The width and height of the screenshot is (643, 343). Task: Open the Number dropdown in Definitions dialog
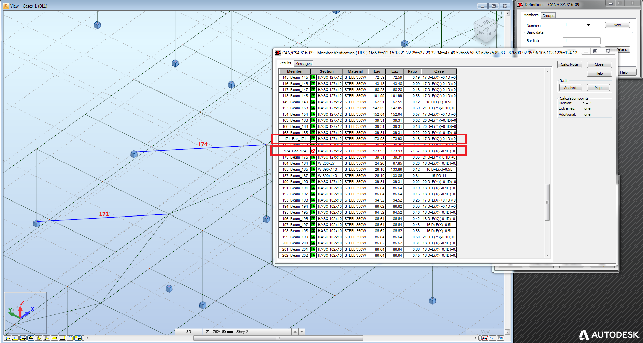(x=588, y=25)
